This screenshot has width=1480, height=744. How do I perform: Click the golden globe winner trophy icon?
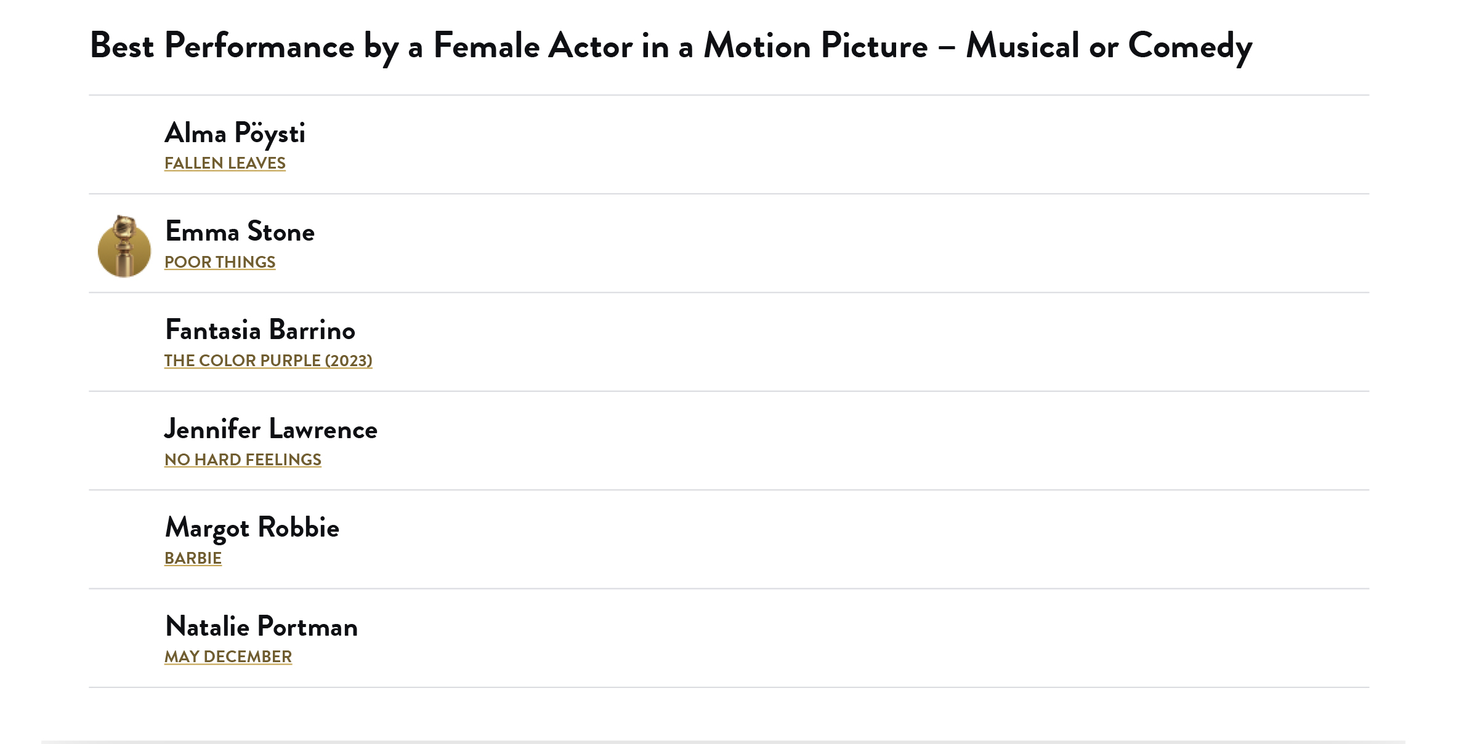click(x=124, y=246)
